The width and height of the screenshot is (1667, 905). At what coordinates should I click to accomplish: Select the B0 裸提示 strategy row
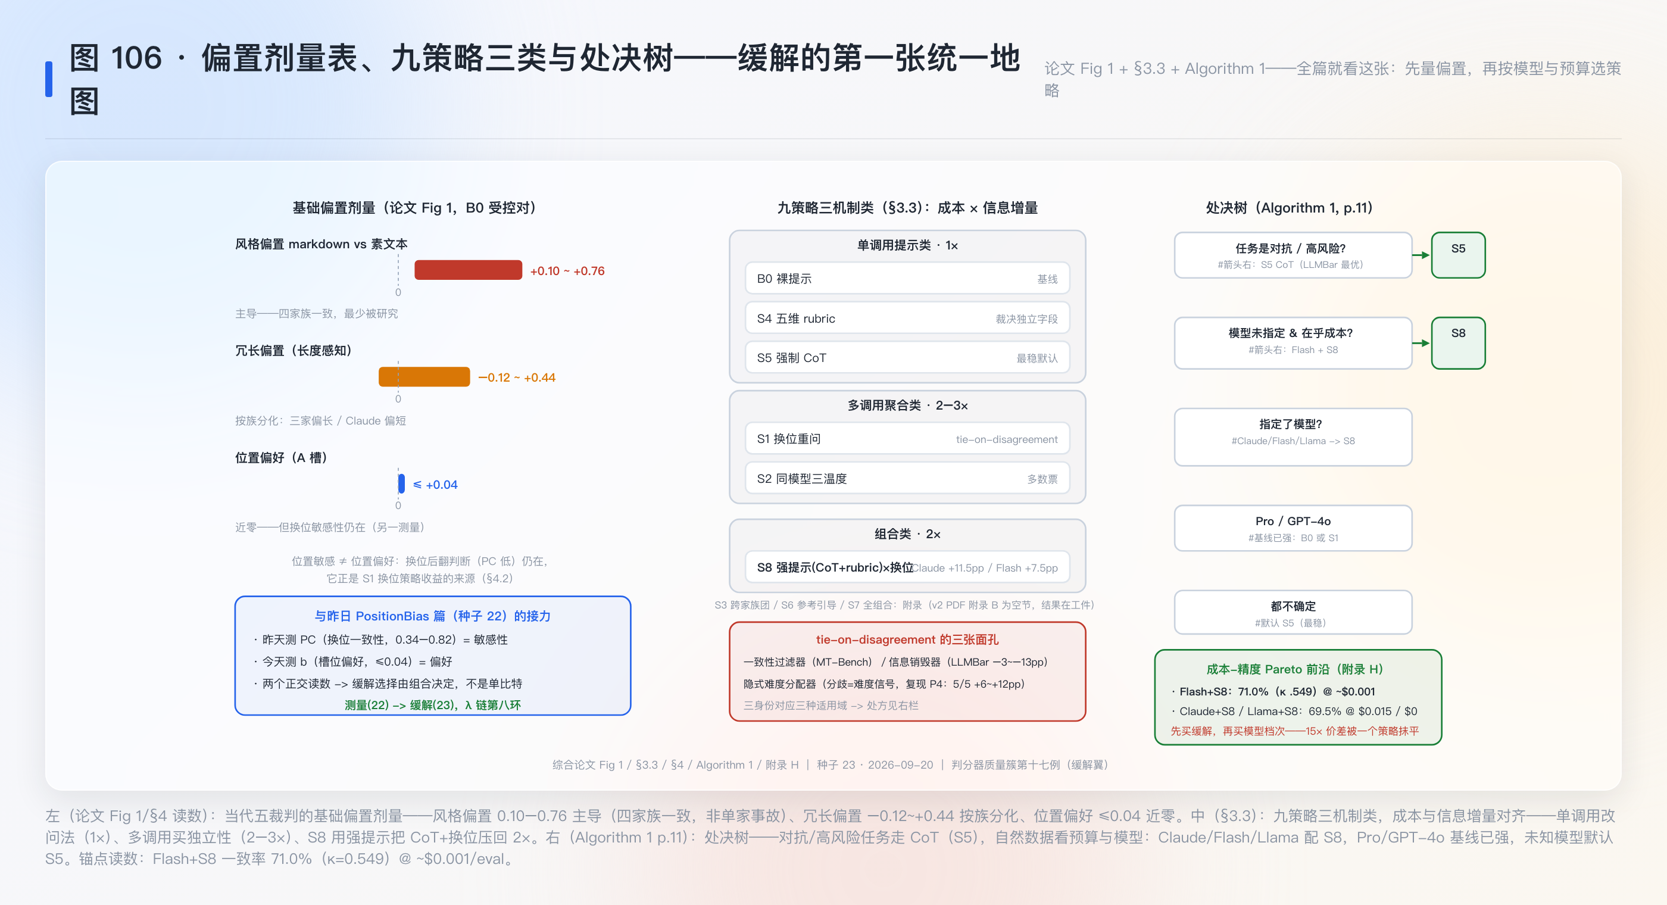click(907, 279)
